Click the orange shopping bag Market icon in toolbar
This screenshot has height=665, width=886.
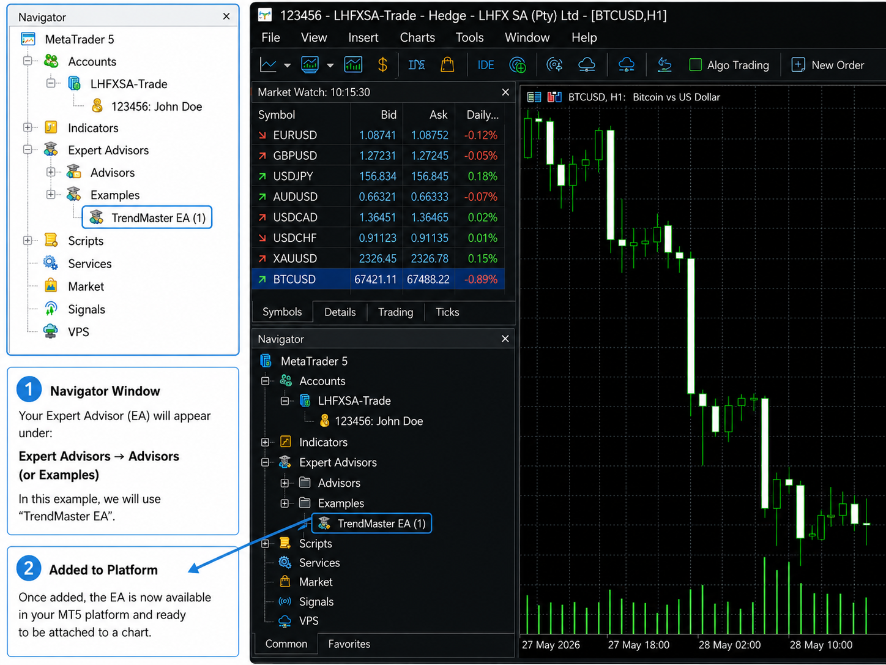(x=447, y=64)
